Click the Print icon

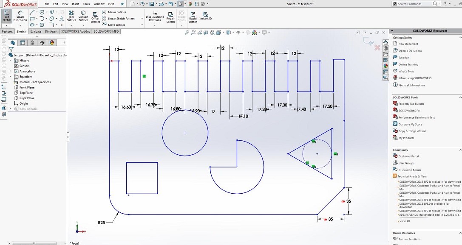[x=161, y=4]
